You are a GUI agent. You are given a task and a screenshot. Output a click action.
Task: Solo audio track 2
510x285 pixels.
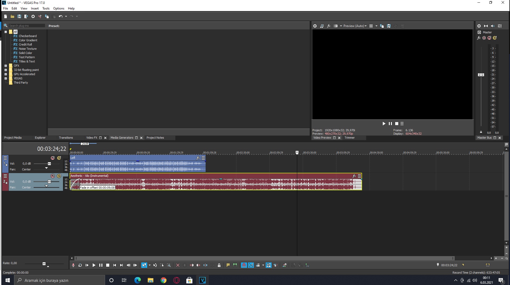click(x=59, y=176)
